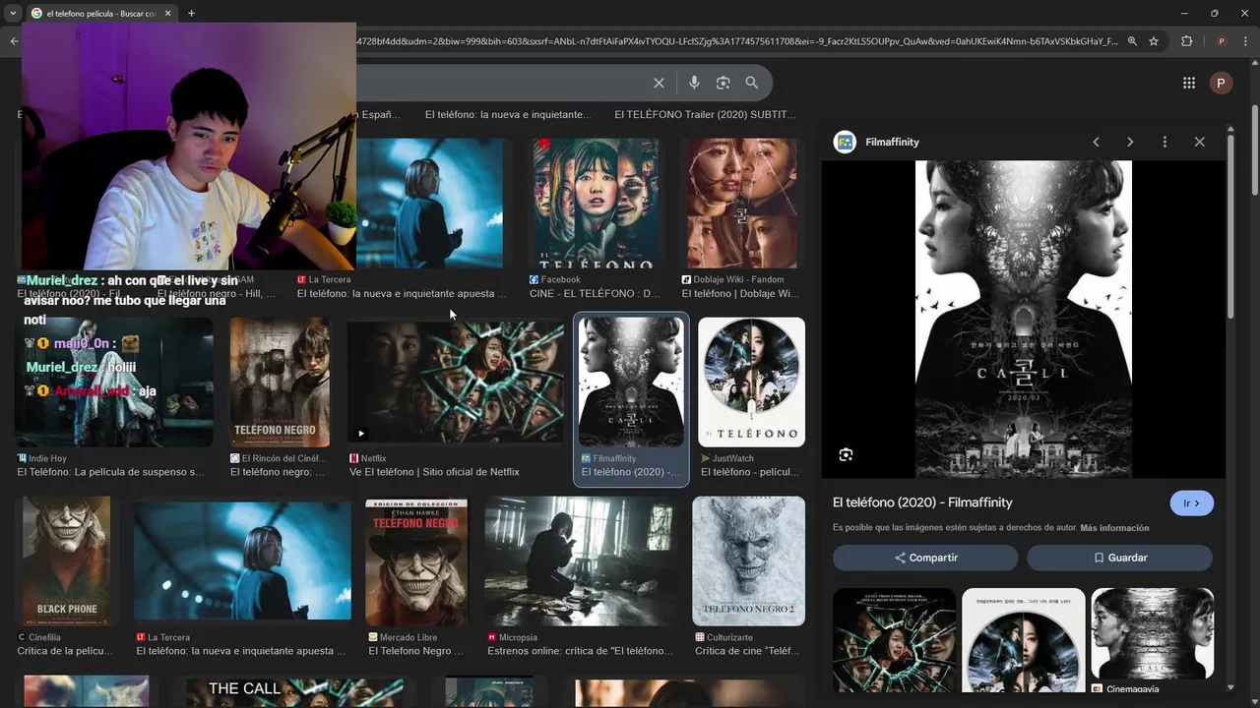Viewport: 1260px width, 708px height.
Task: Open El Rincón del Cinéfilo Teléfono Negro poster
Action: click(x=280, y=383)
